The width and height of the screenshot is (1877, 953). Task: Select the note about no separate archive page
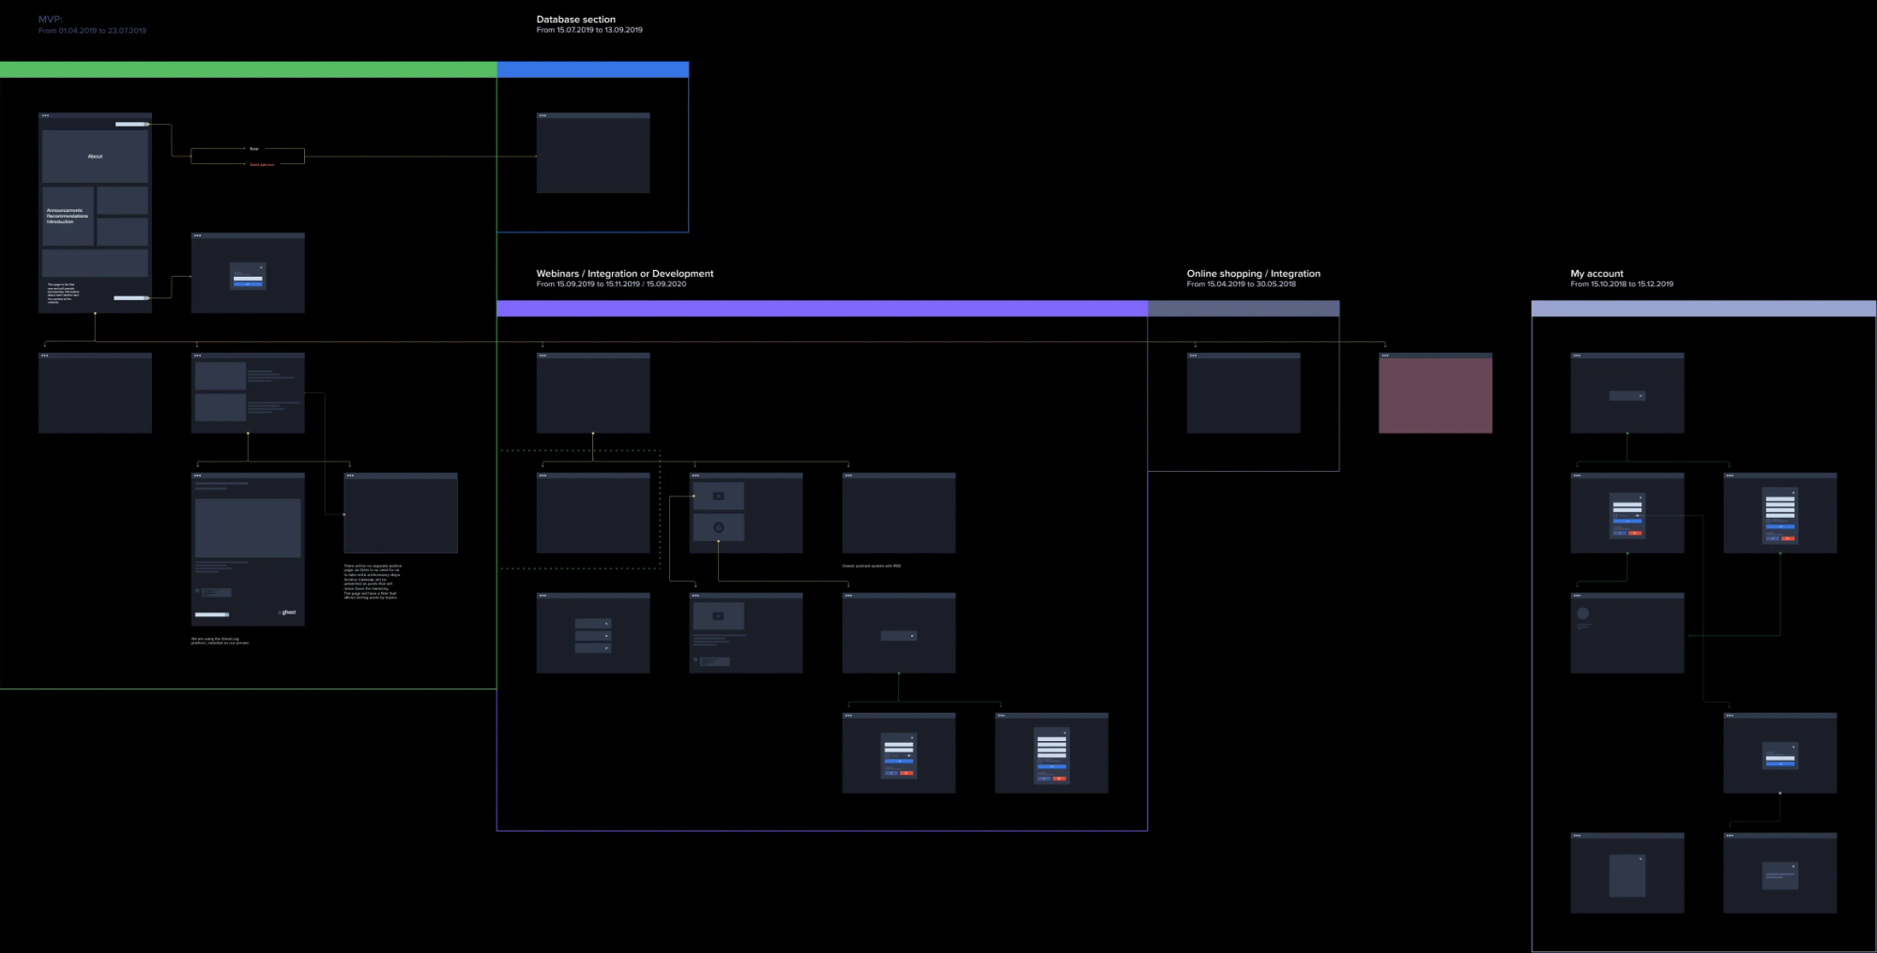tap(373, 582)
